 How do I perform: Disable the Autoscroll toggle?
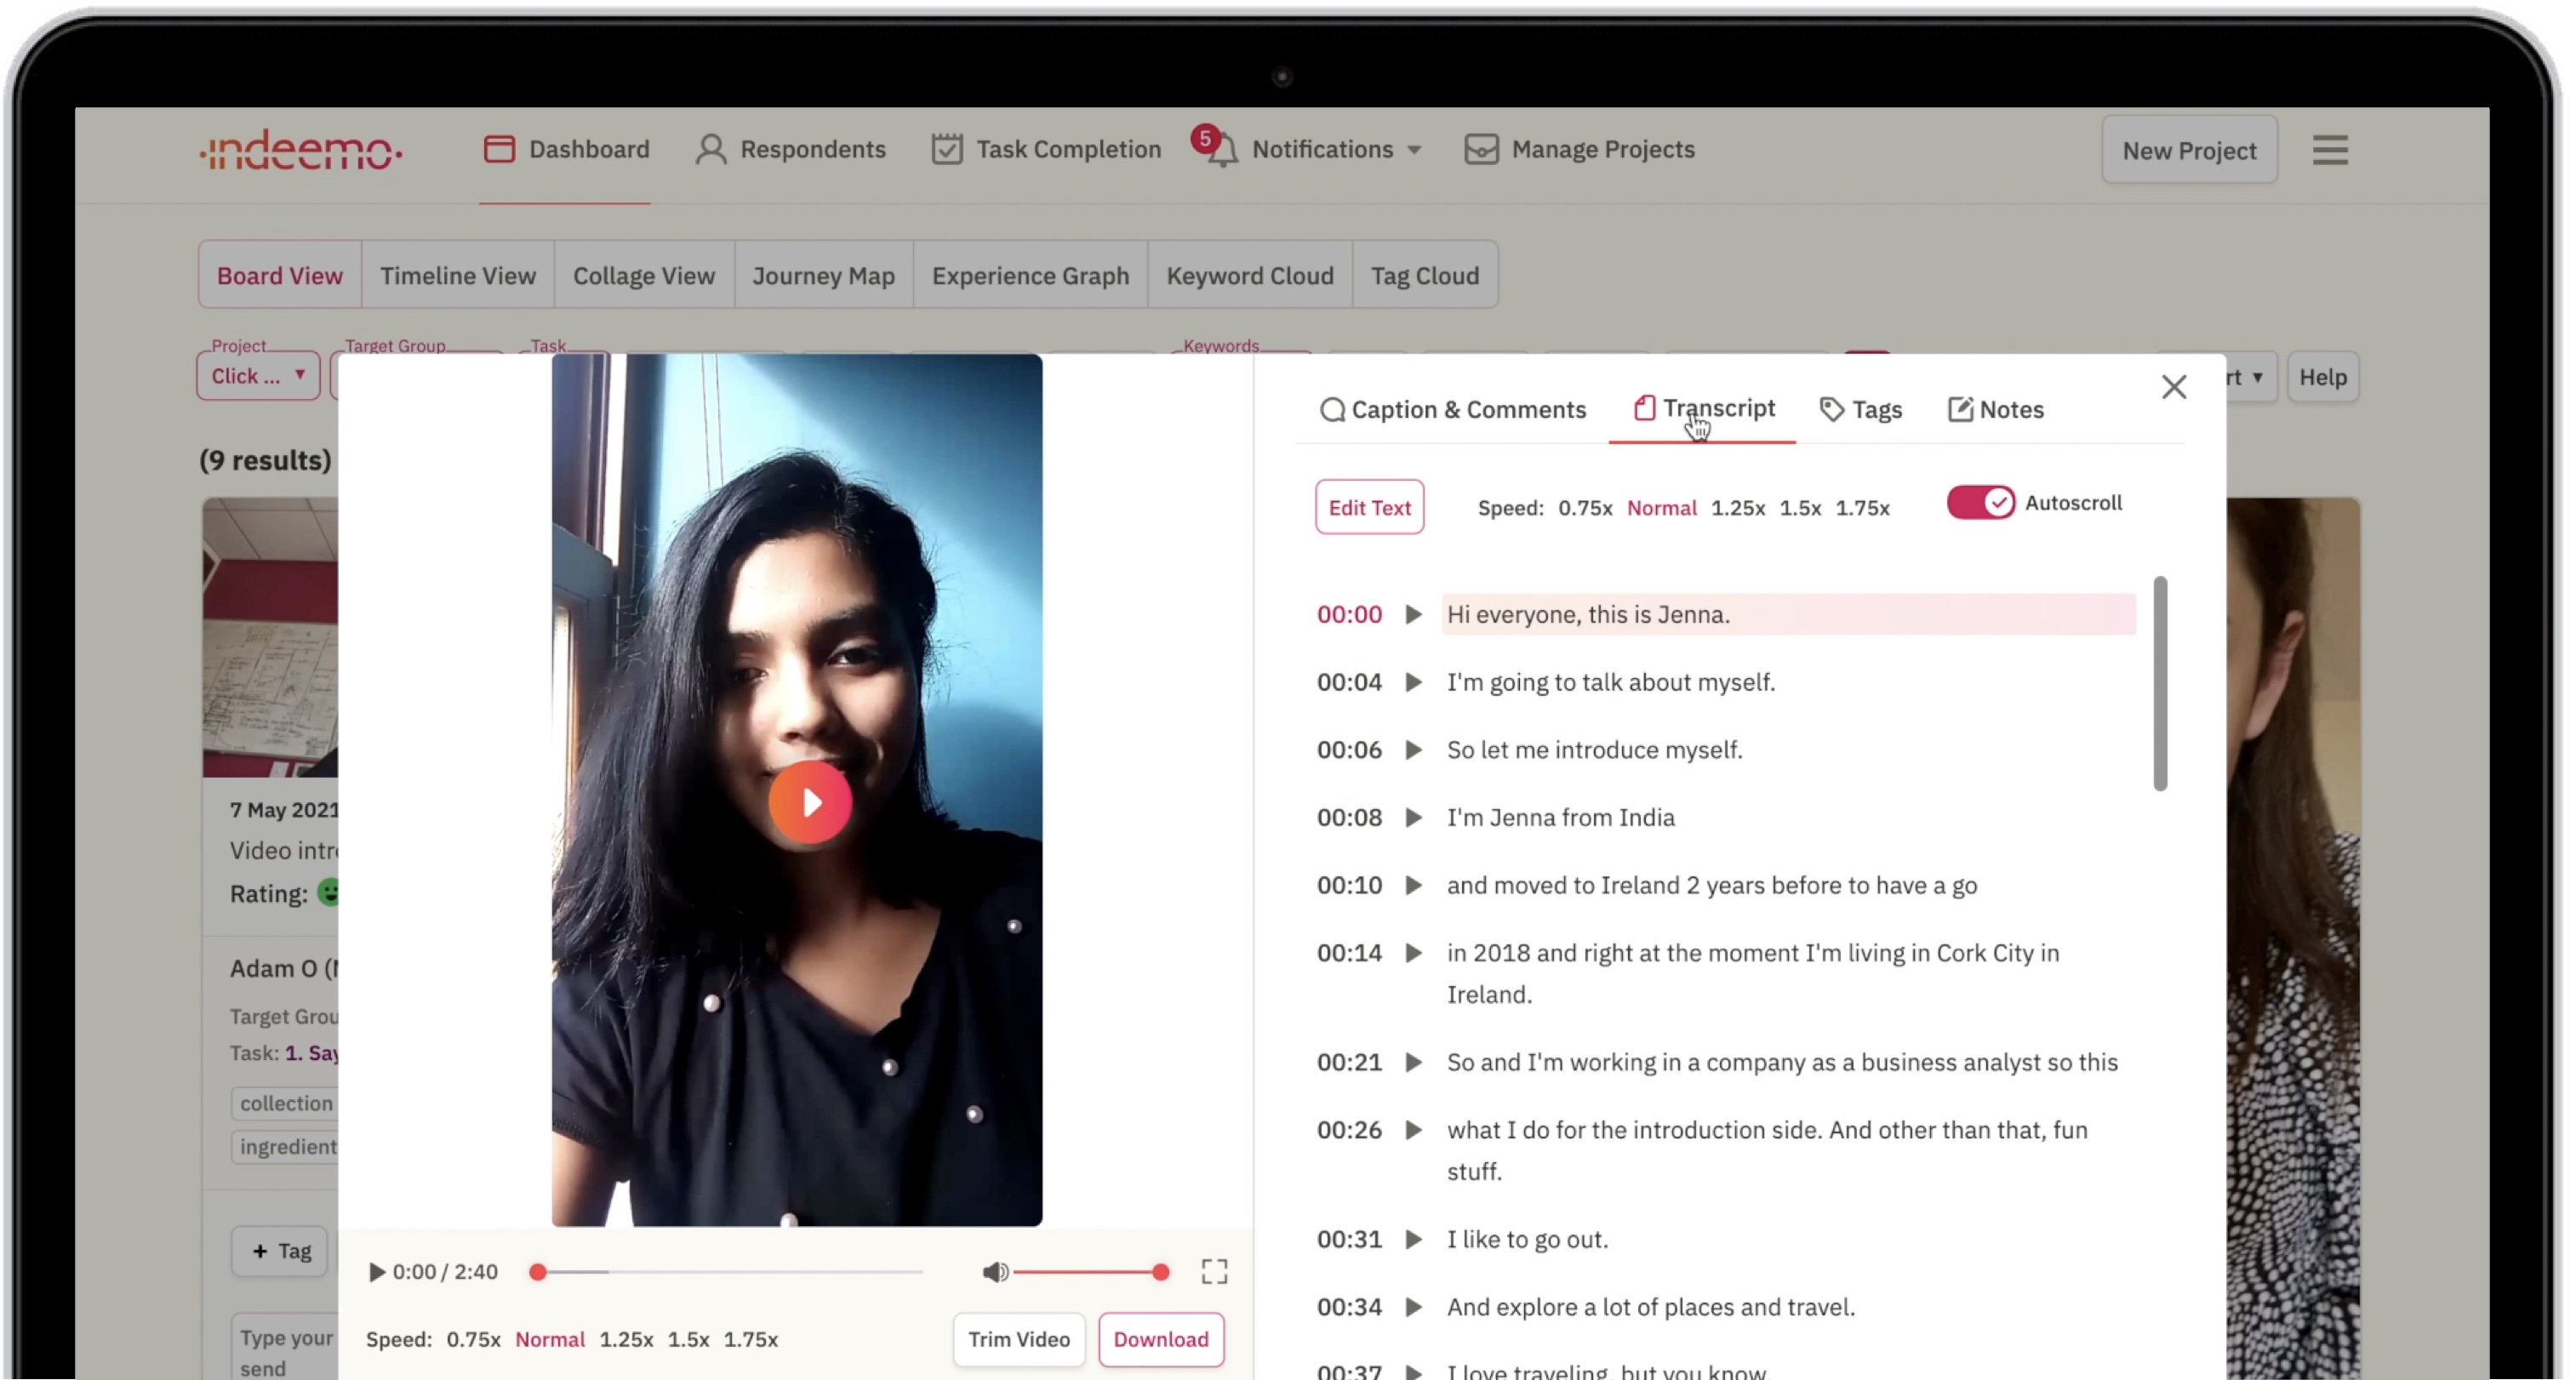[x=1980, y=502]
